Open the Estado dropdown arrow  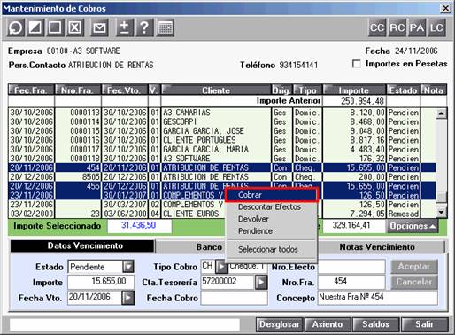tap(128, 267)
